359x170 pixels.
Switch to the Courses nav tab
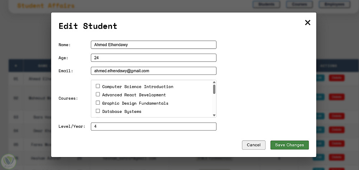(299, 4)
